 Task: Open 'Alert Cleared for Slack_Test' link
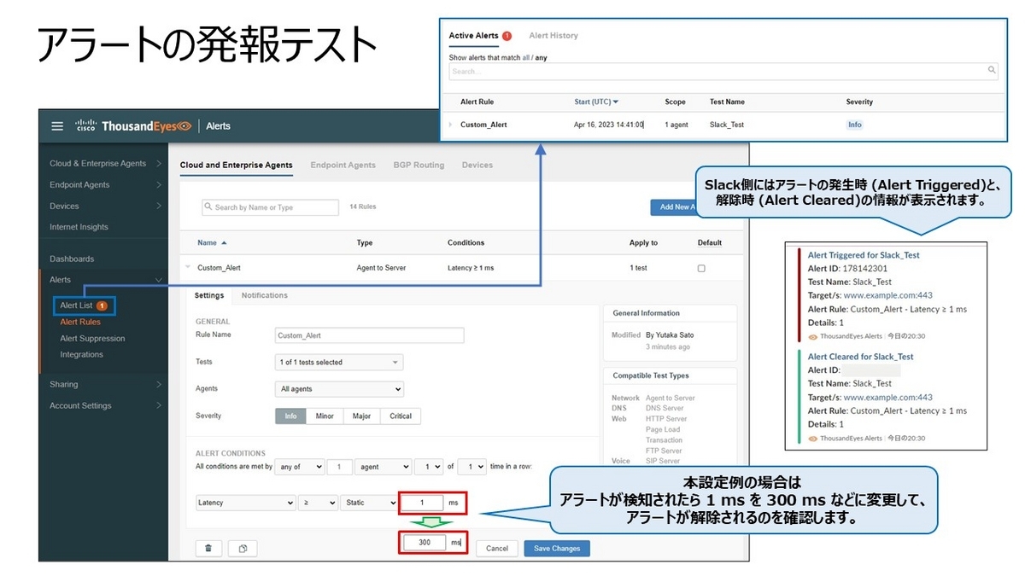[860, 357]
